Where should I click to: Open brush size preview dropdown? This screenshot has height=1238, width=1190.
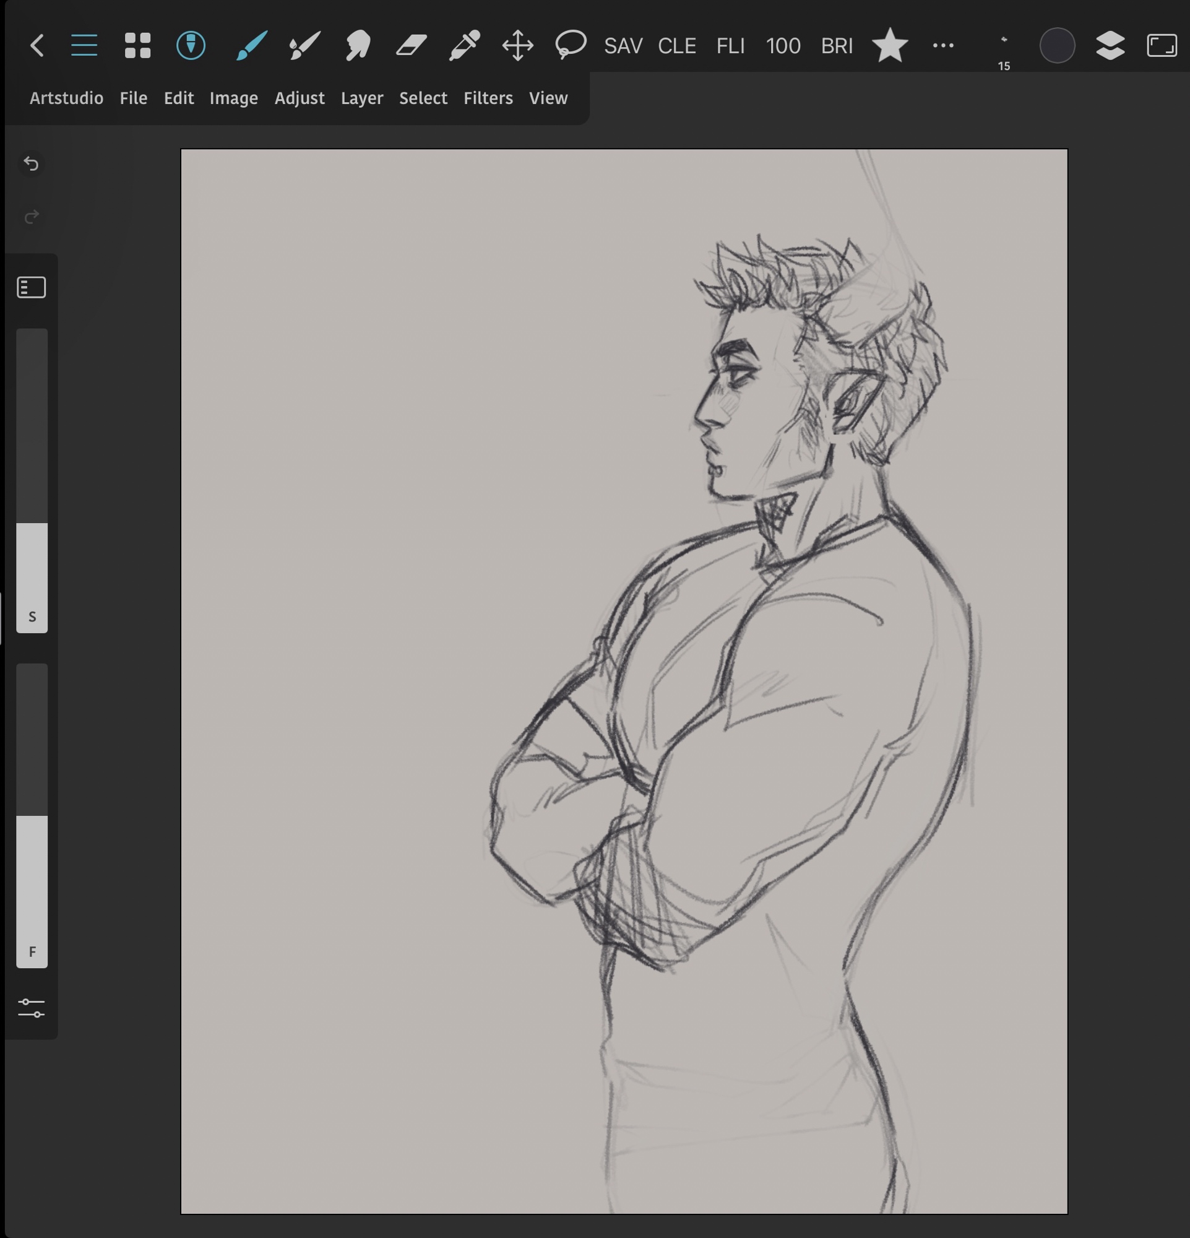click(x=1004, y=50)
